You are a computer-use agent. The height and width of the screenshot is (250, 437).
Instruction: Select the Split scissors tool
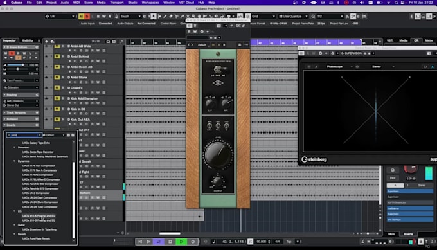176,17
